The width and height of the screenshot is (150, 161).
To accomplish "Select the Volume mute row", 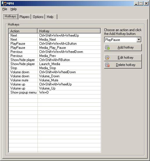I will [x=55, y=80].
